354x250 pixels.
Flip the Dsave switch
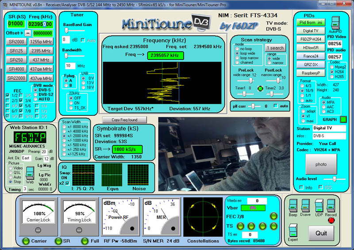point(305,205)
